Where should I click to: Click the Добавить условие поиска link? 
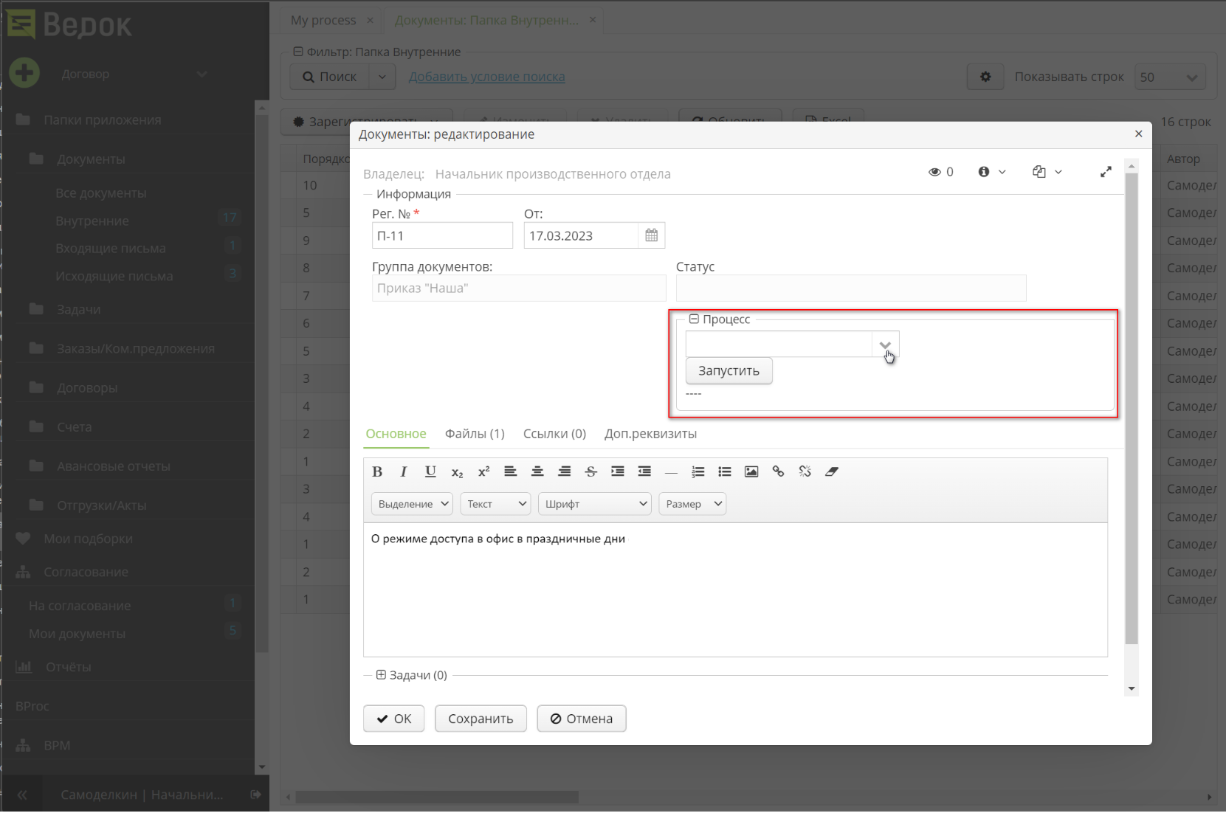coord(486,76)
